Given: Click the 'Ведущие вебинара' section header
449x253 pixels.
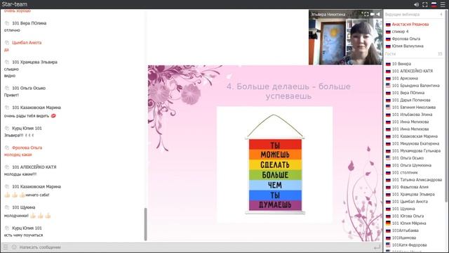Looking at the screenshot, I should pos(402,14).
